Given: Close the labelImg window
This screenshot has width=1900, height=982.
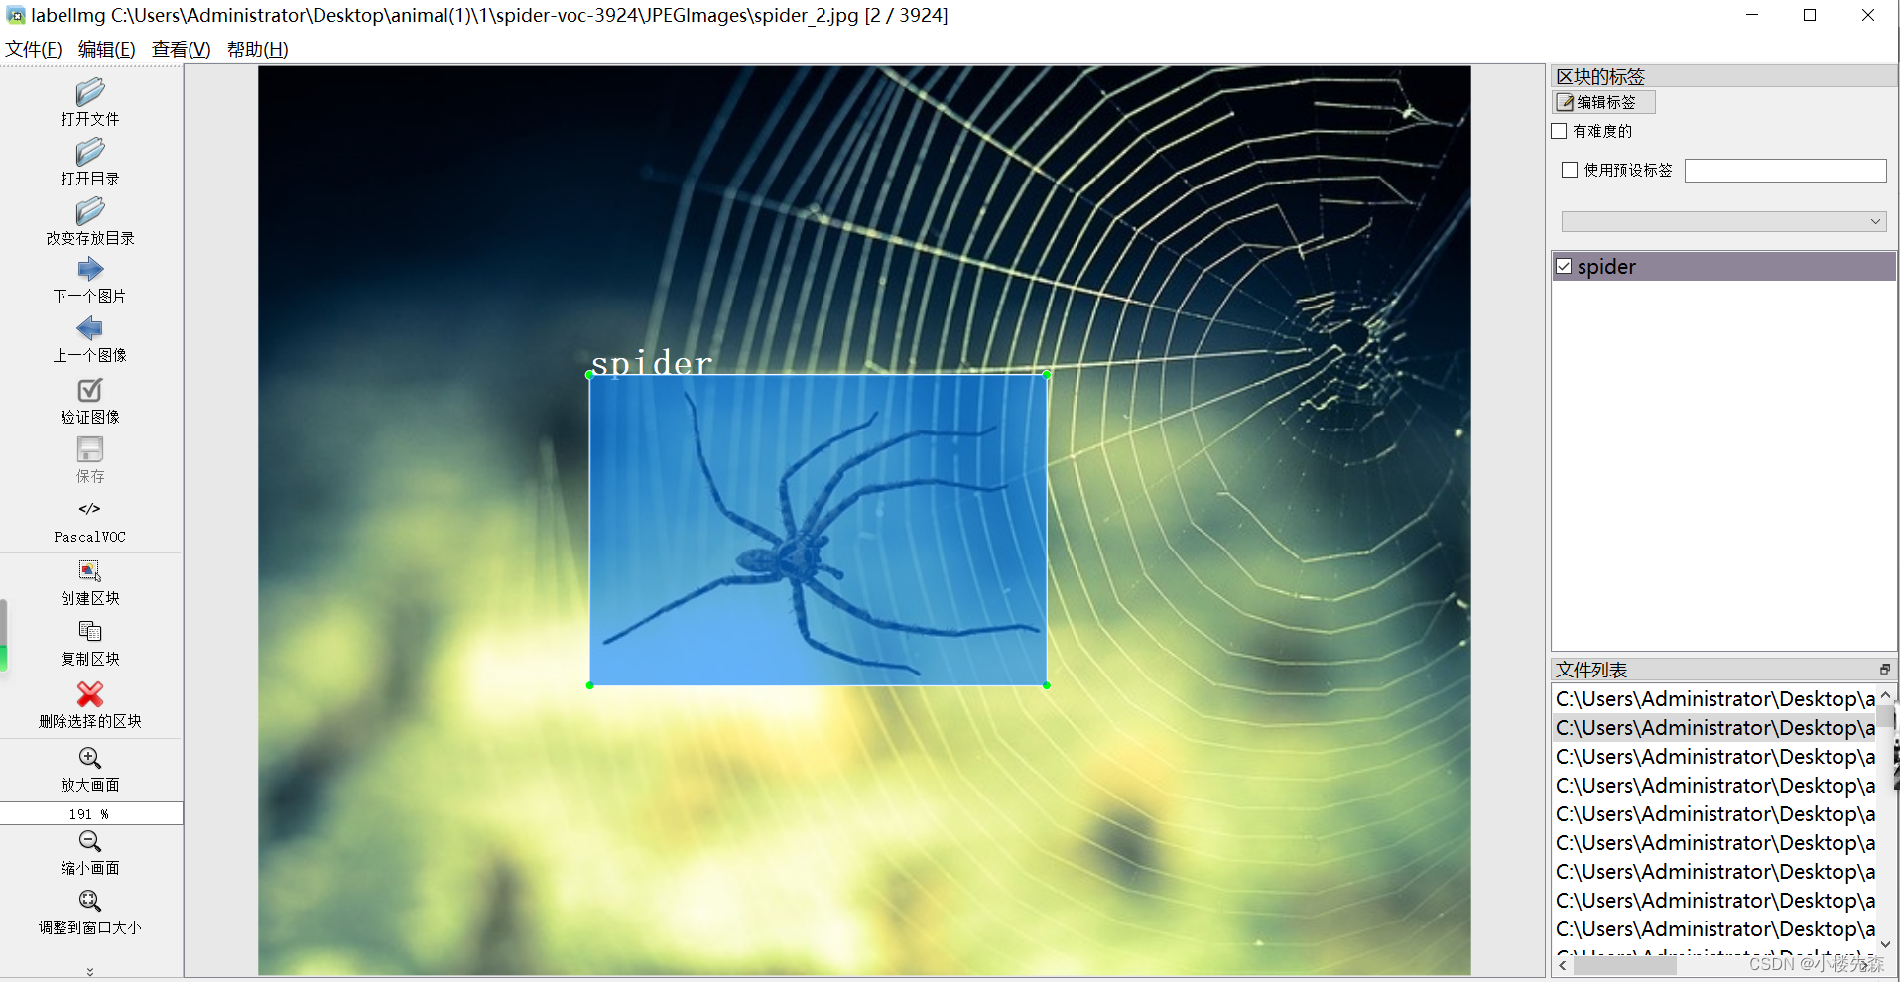Looking at the screenshot, I should (x=1867, y=15).
